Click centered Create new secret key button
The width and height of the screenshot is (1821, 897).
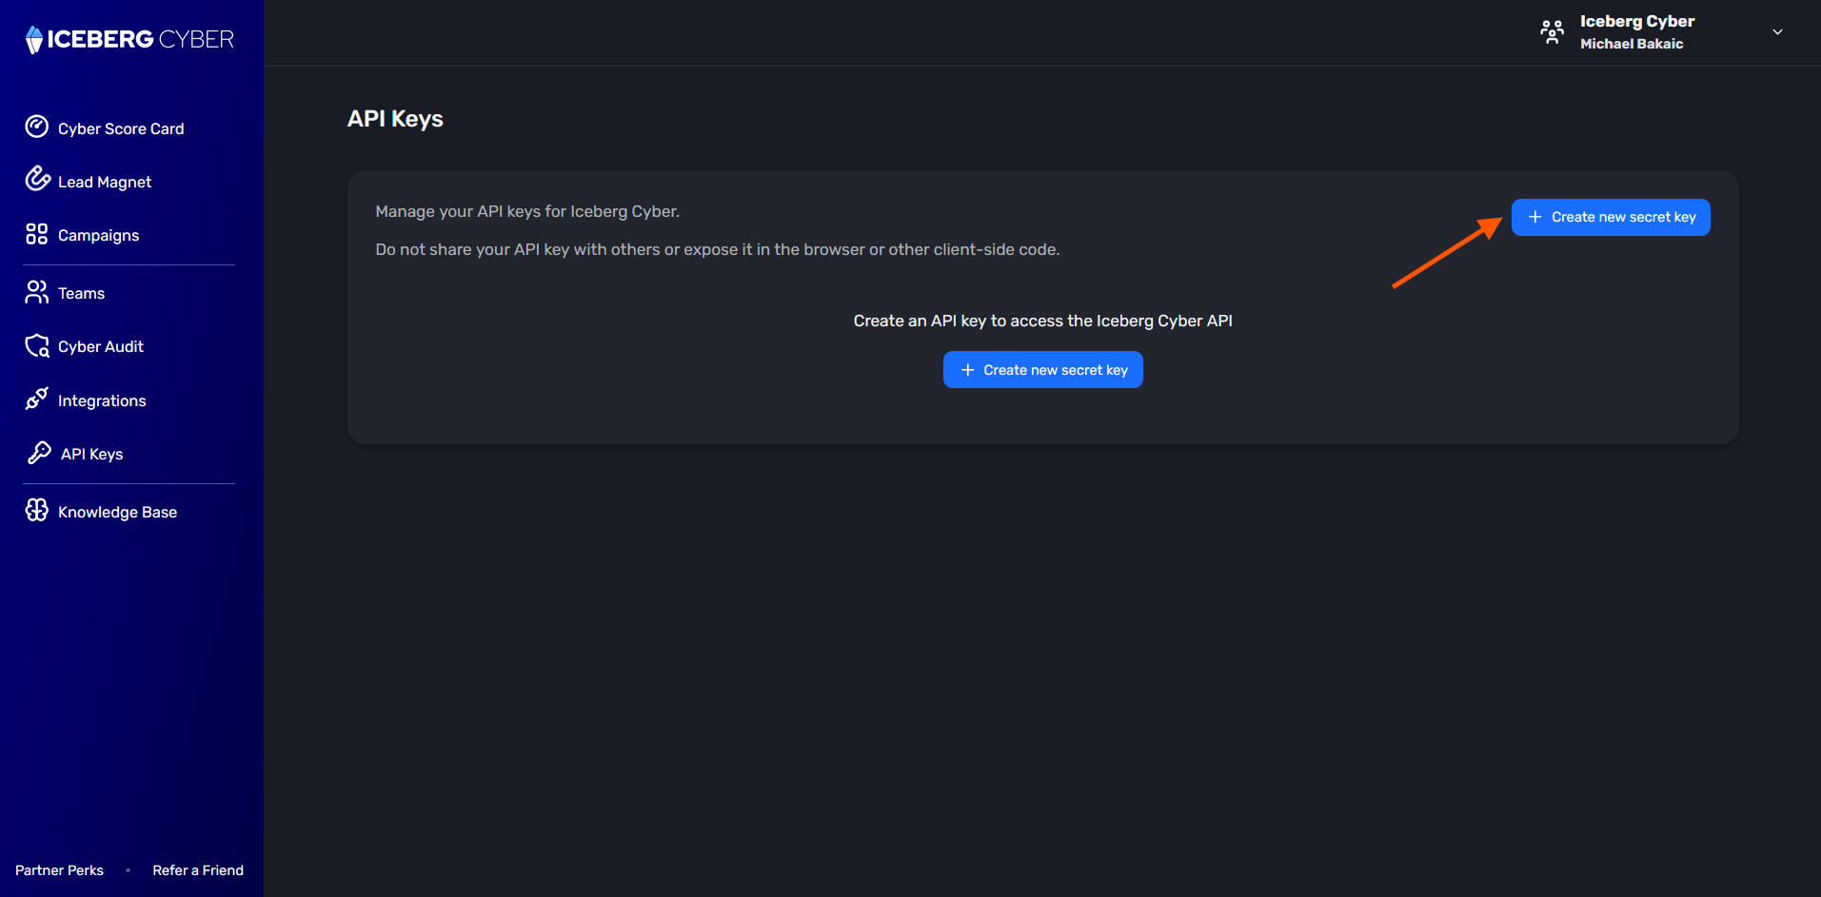[x=1042, y=370]
